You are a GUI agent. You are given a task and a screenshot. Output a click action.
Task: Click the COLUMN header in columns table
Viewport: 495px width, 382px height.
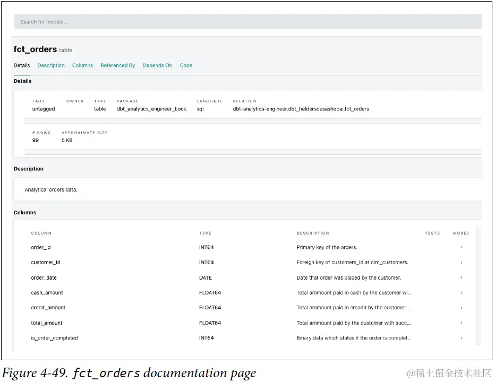coord(41,233)
